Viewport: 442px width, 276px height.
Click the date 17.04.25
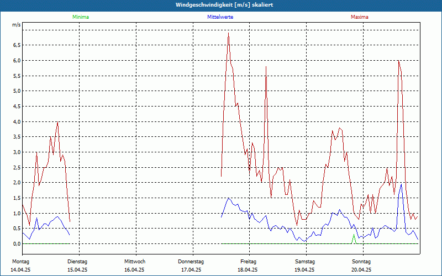click(191, 270)
